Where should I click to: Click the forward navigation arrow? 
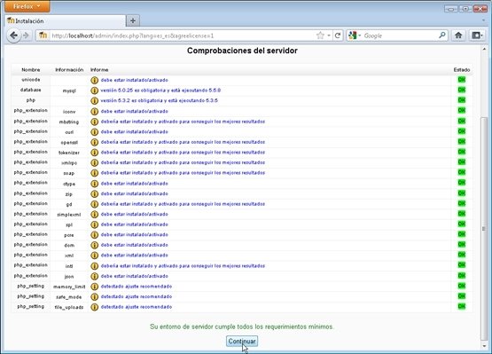[x=27, y=35]
